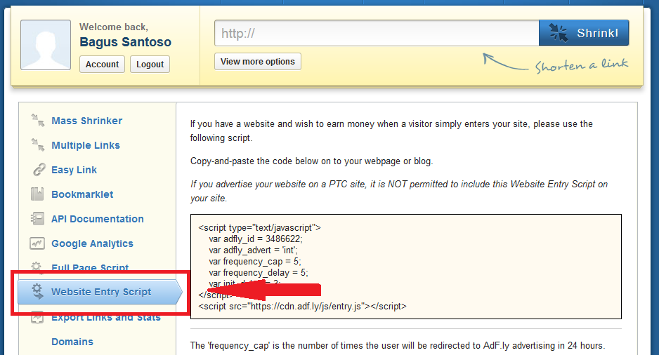Click the Copy-and-paste instruction text
The width and height of the screenshot is (659, 355).
pyautogui.click(x=311, y=161)
